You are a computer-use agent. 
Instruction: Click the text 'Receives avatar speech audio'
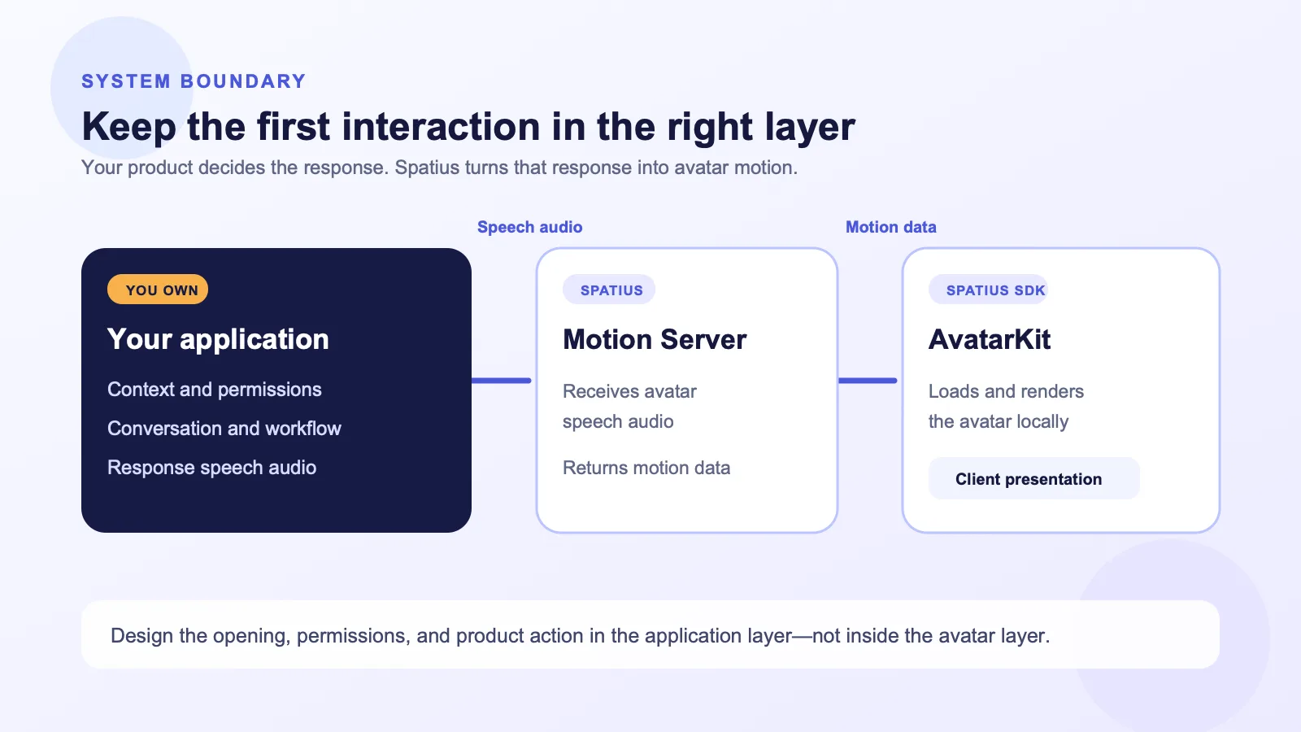[x=629, y=407]
